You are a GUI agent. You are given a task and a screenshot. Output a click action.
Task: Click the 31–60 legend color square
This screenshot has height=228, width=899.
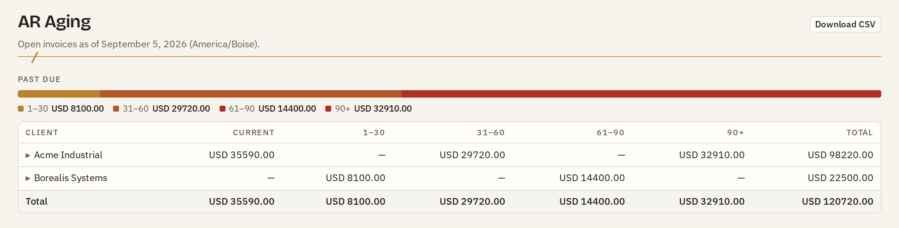tap(116, 109)
